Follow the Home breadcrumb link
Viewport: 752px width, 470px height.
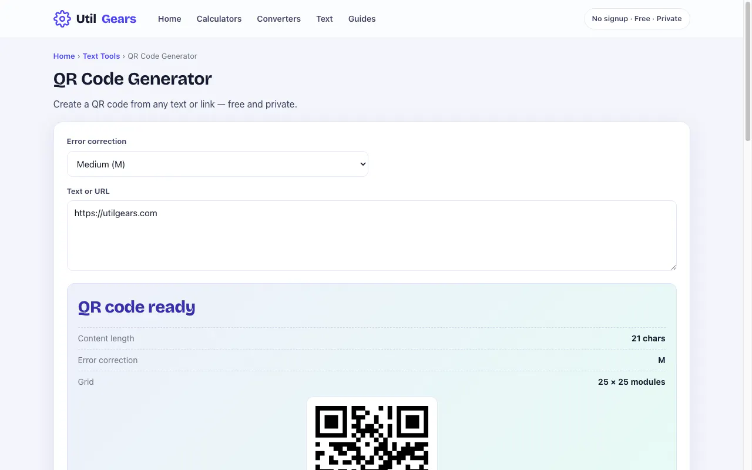(64, 56)
